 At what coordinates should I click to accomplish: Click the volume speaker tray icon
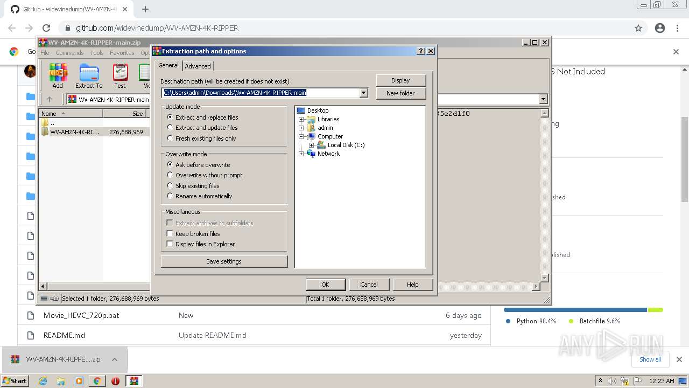[x=612, y=381]
